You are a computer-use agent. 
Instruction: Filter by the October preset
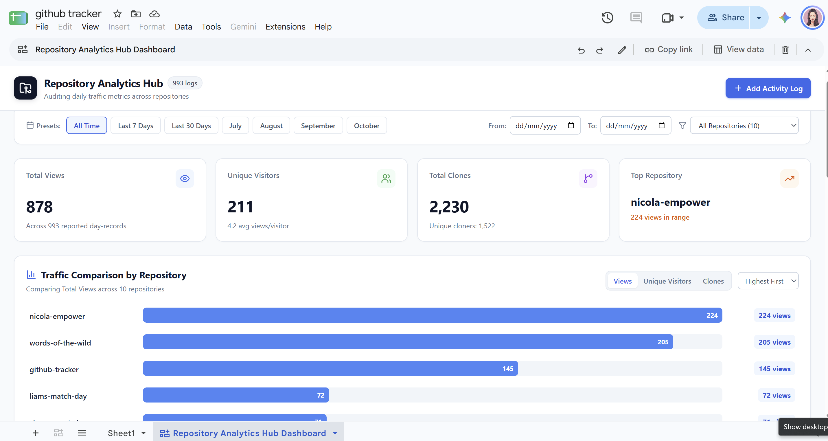(x=367, y=125)
